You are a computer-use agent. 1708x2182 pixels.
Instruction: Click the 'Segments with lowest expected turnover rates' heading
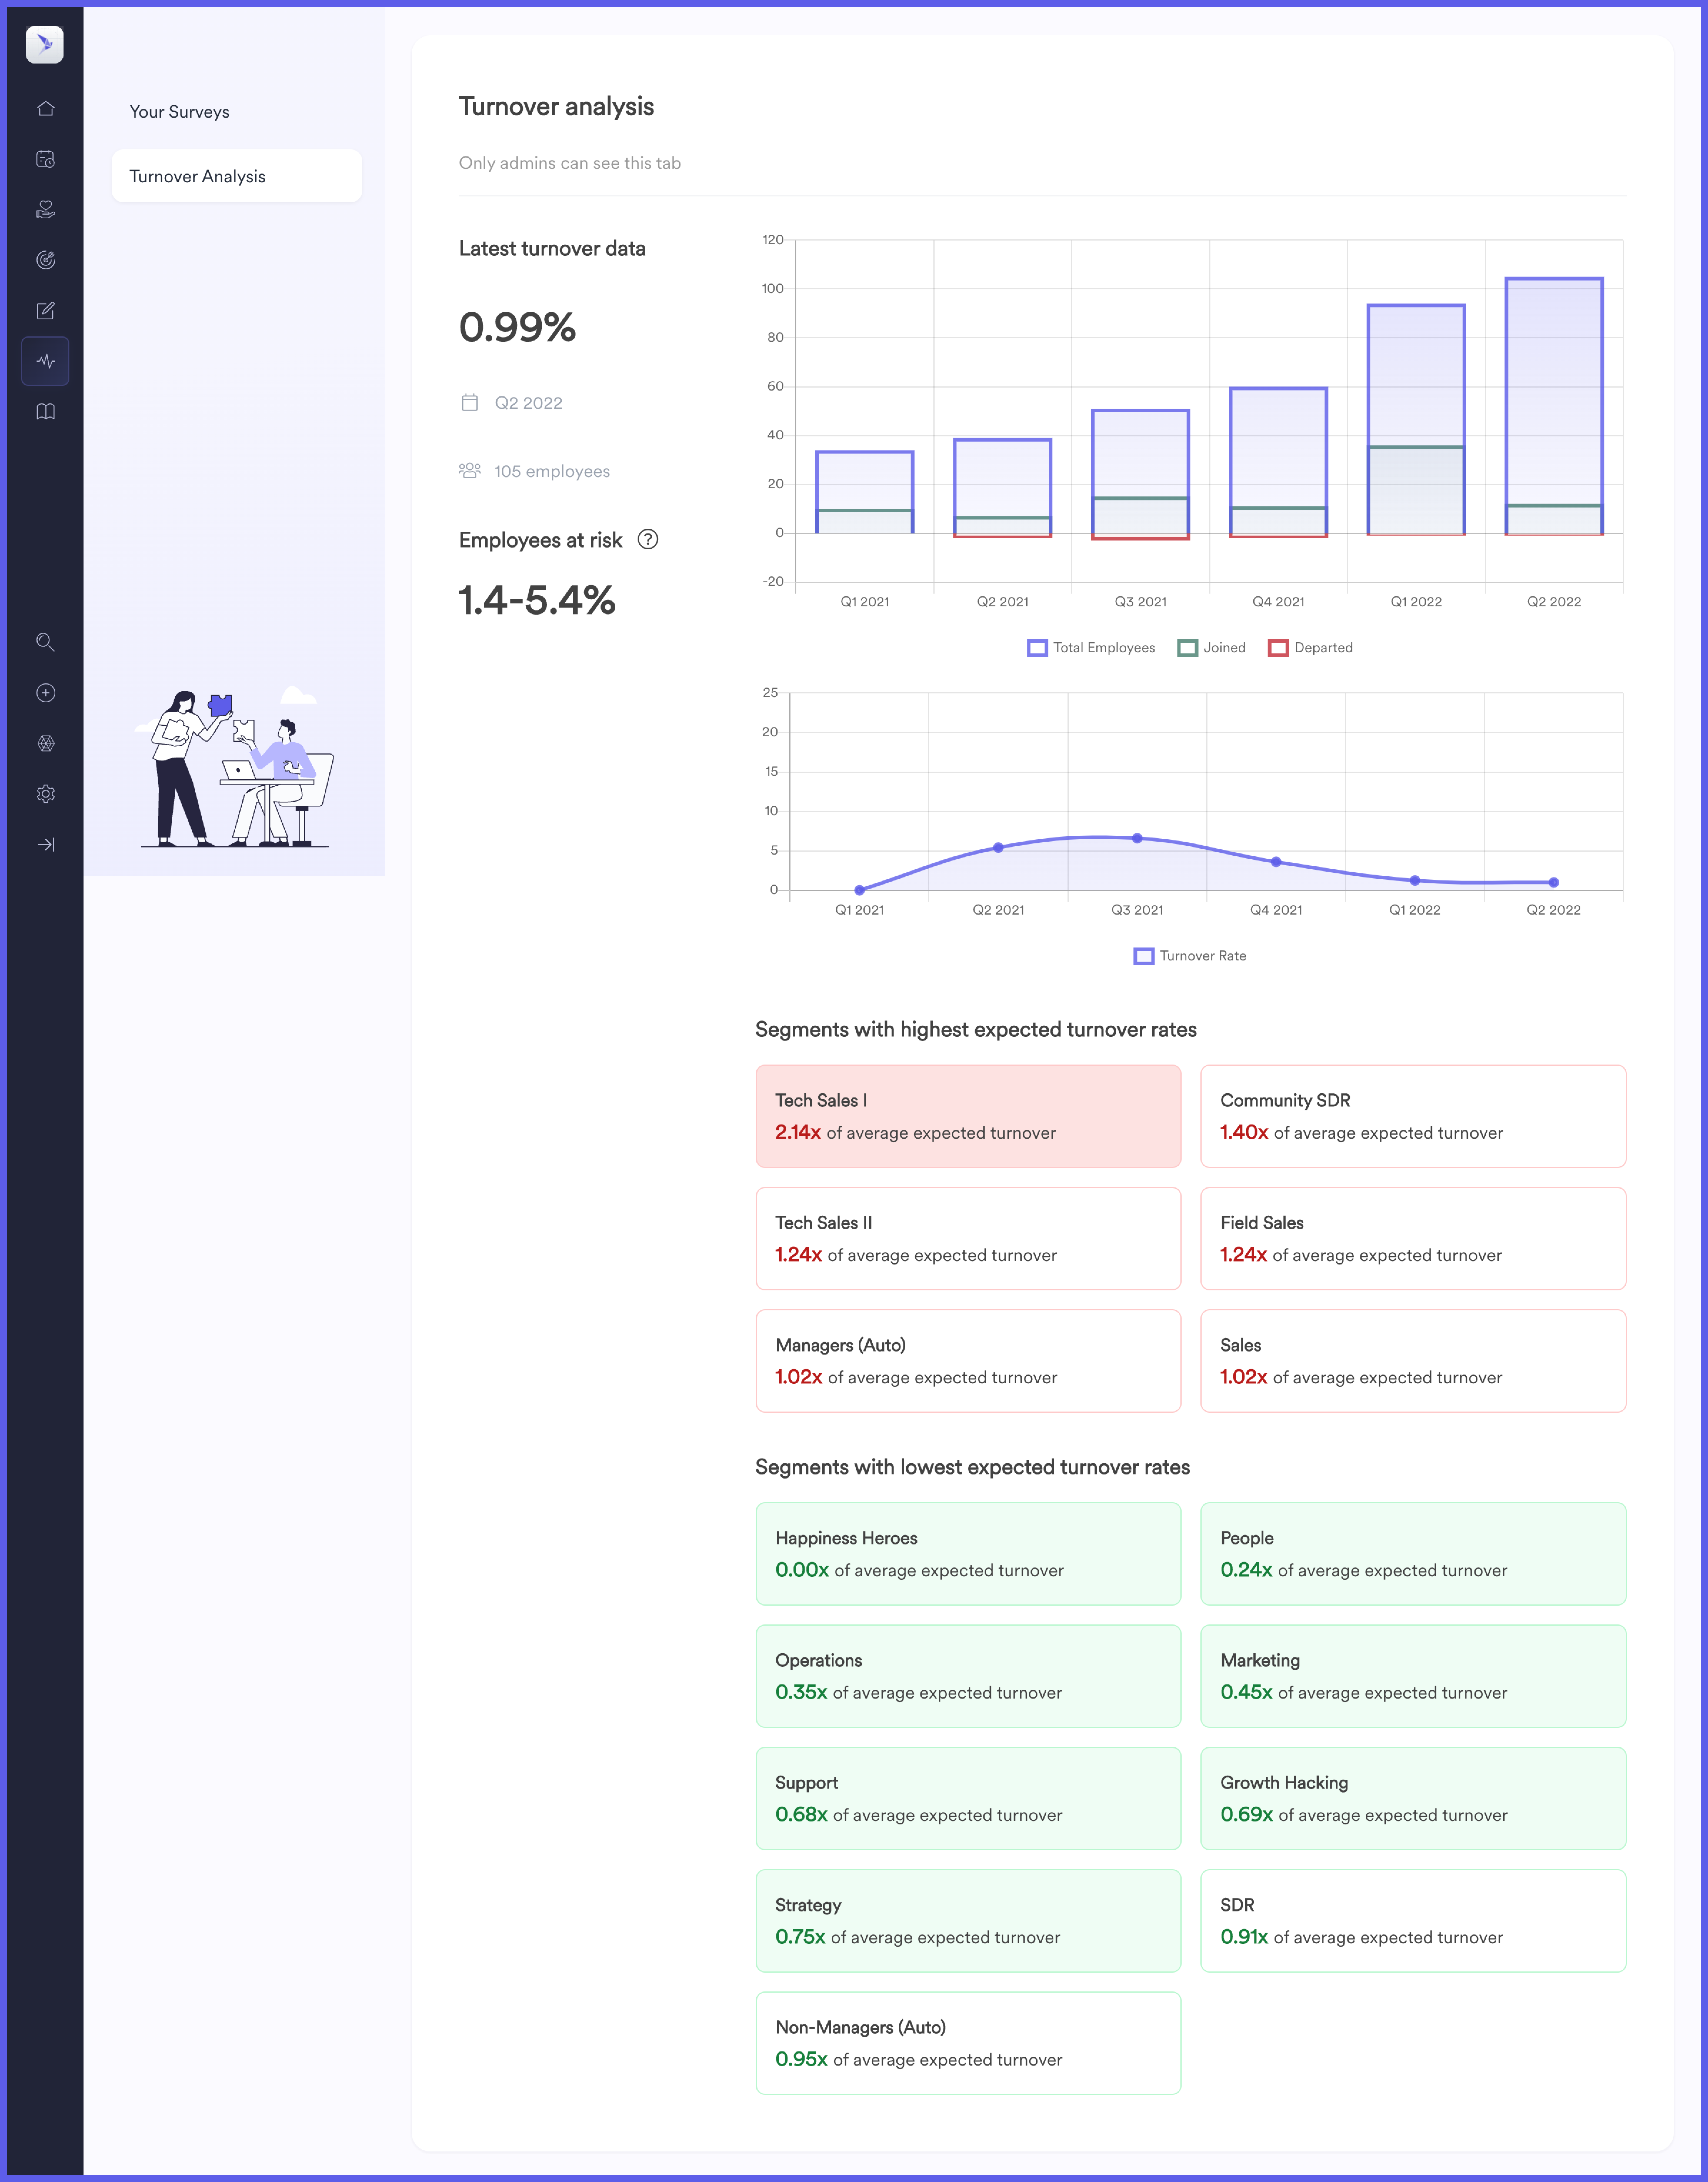[973, 1467]
